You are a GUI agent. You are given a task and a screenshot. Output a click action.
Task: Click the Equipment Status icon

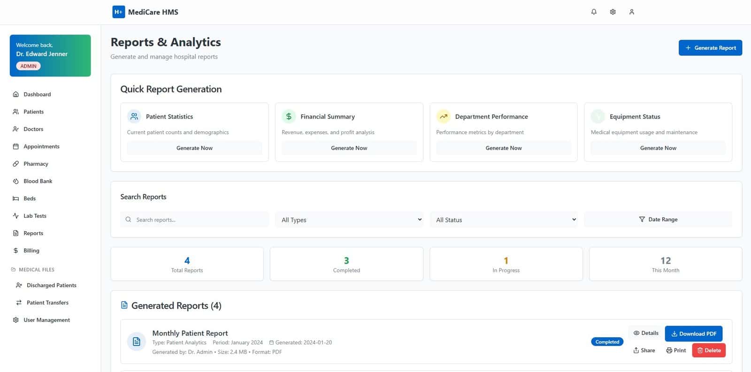pyautogui.click(x=598, y=116)
